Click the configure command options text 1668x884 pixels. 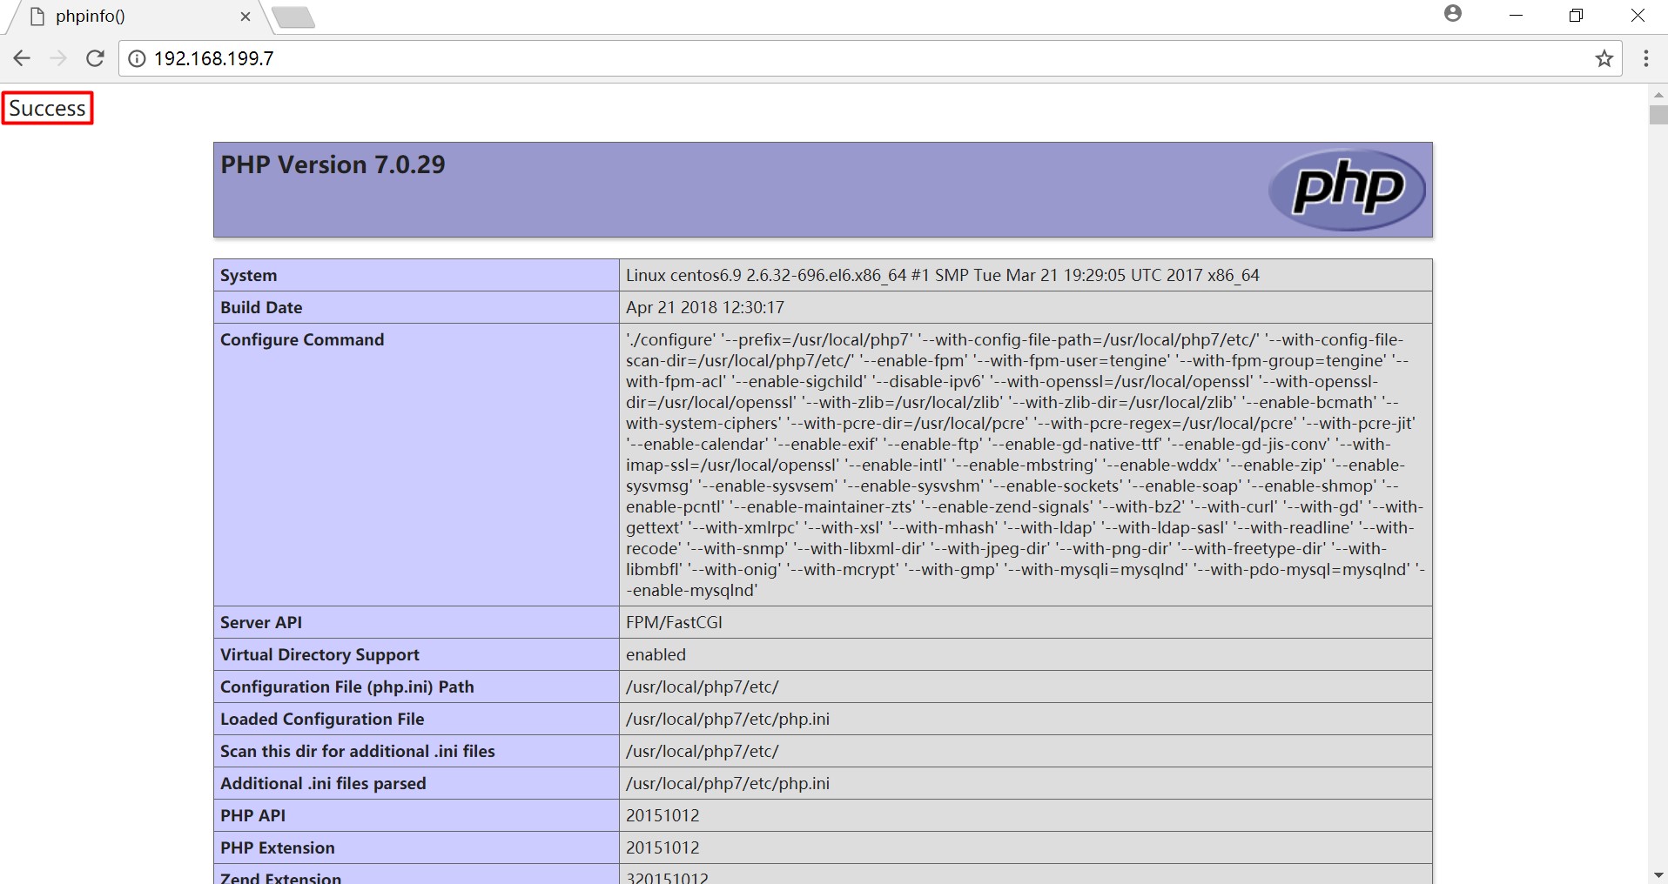[x=1025, y=465]
